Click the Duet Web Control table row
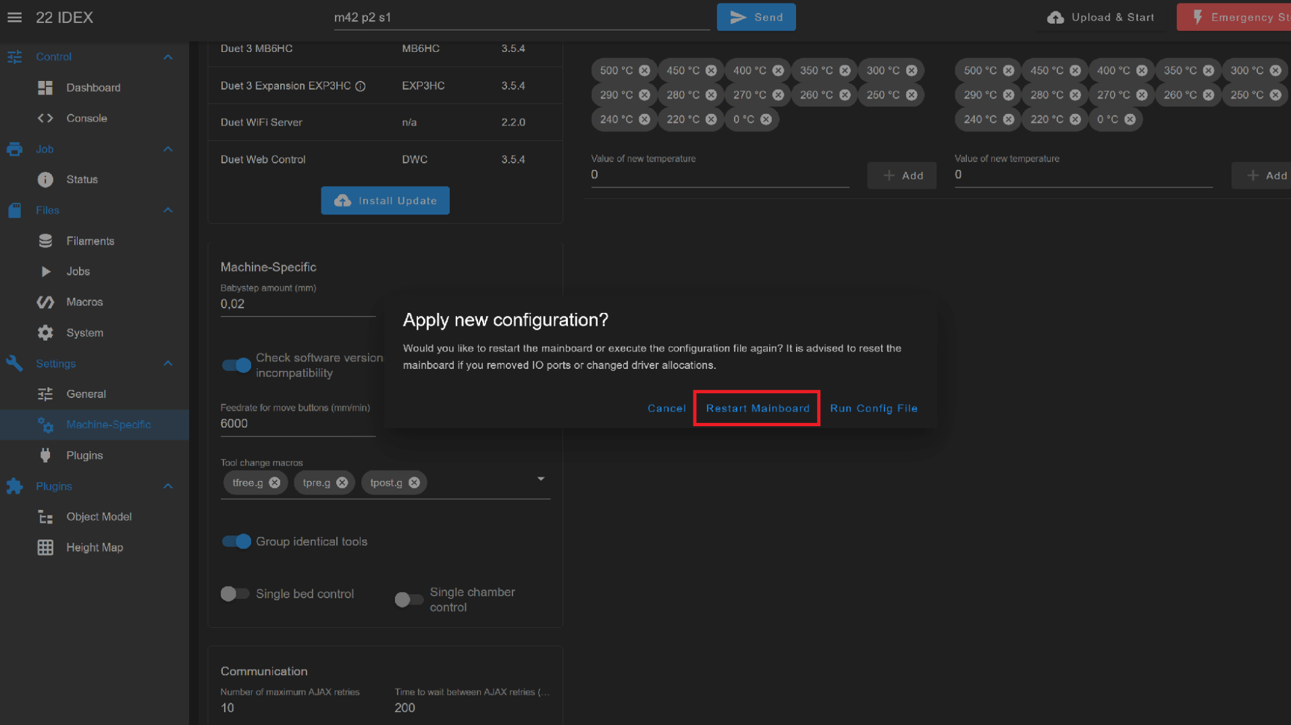 pyautogui.click(x=385, y=159)
